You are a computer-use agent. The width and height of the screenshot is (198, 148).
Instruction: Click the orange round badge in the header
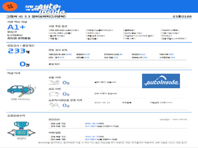pyautogui.click(x=10, y=6)
